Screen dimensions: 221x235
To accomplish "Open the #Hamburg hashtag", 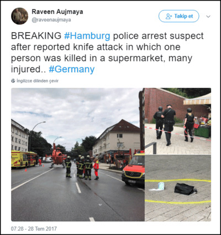I will [x=87, y=36].
